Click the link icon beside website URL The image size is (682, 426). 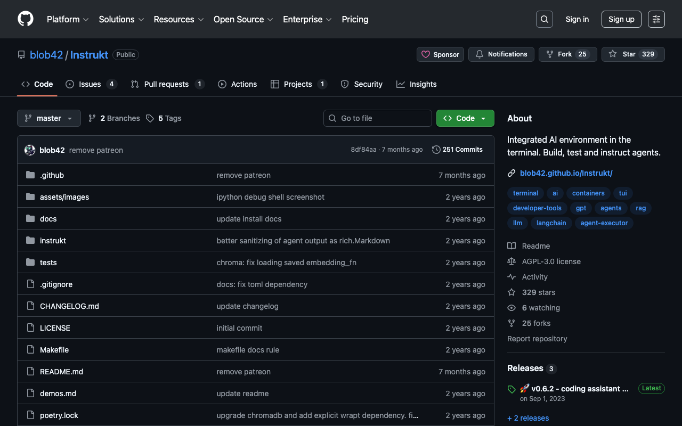[x=511, y=173]
